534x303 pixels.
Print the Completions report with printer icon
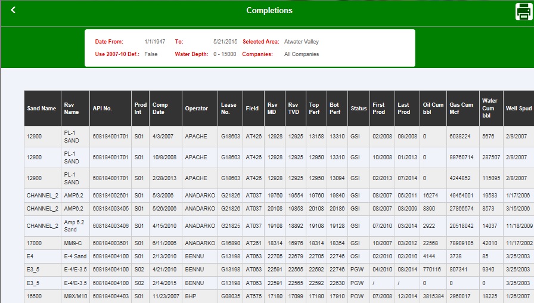[523, 11]
